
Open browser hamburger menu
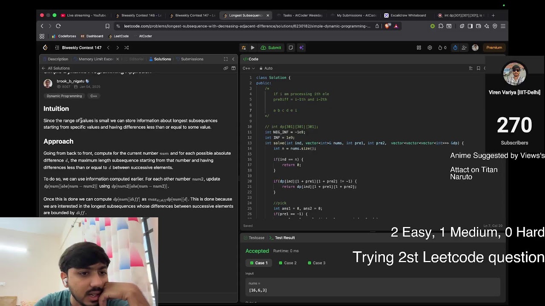click(x=503, y=26)
